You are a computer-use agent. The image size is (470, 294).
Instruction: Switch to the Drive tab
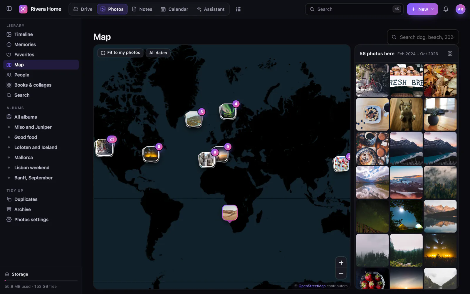[x=83, y=9]
